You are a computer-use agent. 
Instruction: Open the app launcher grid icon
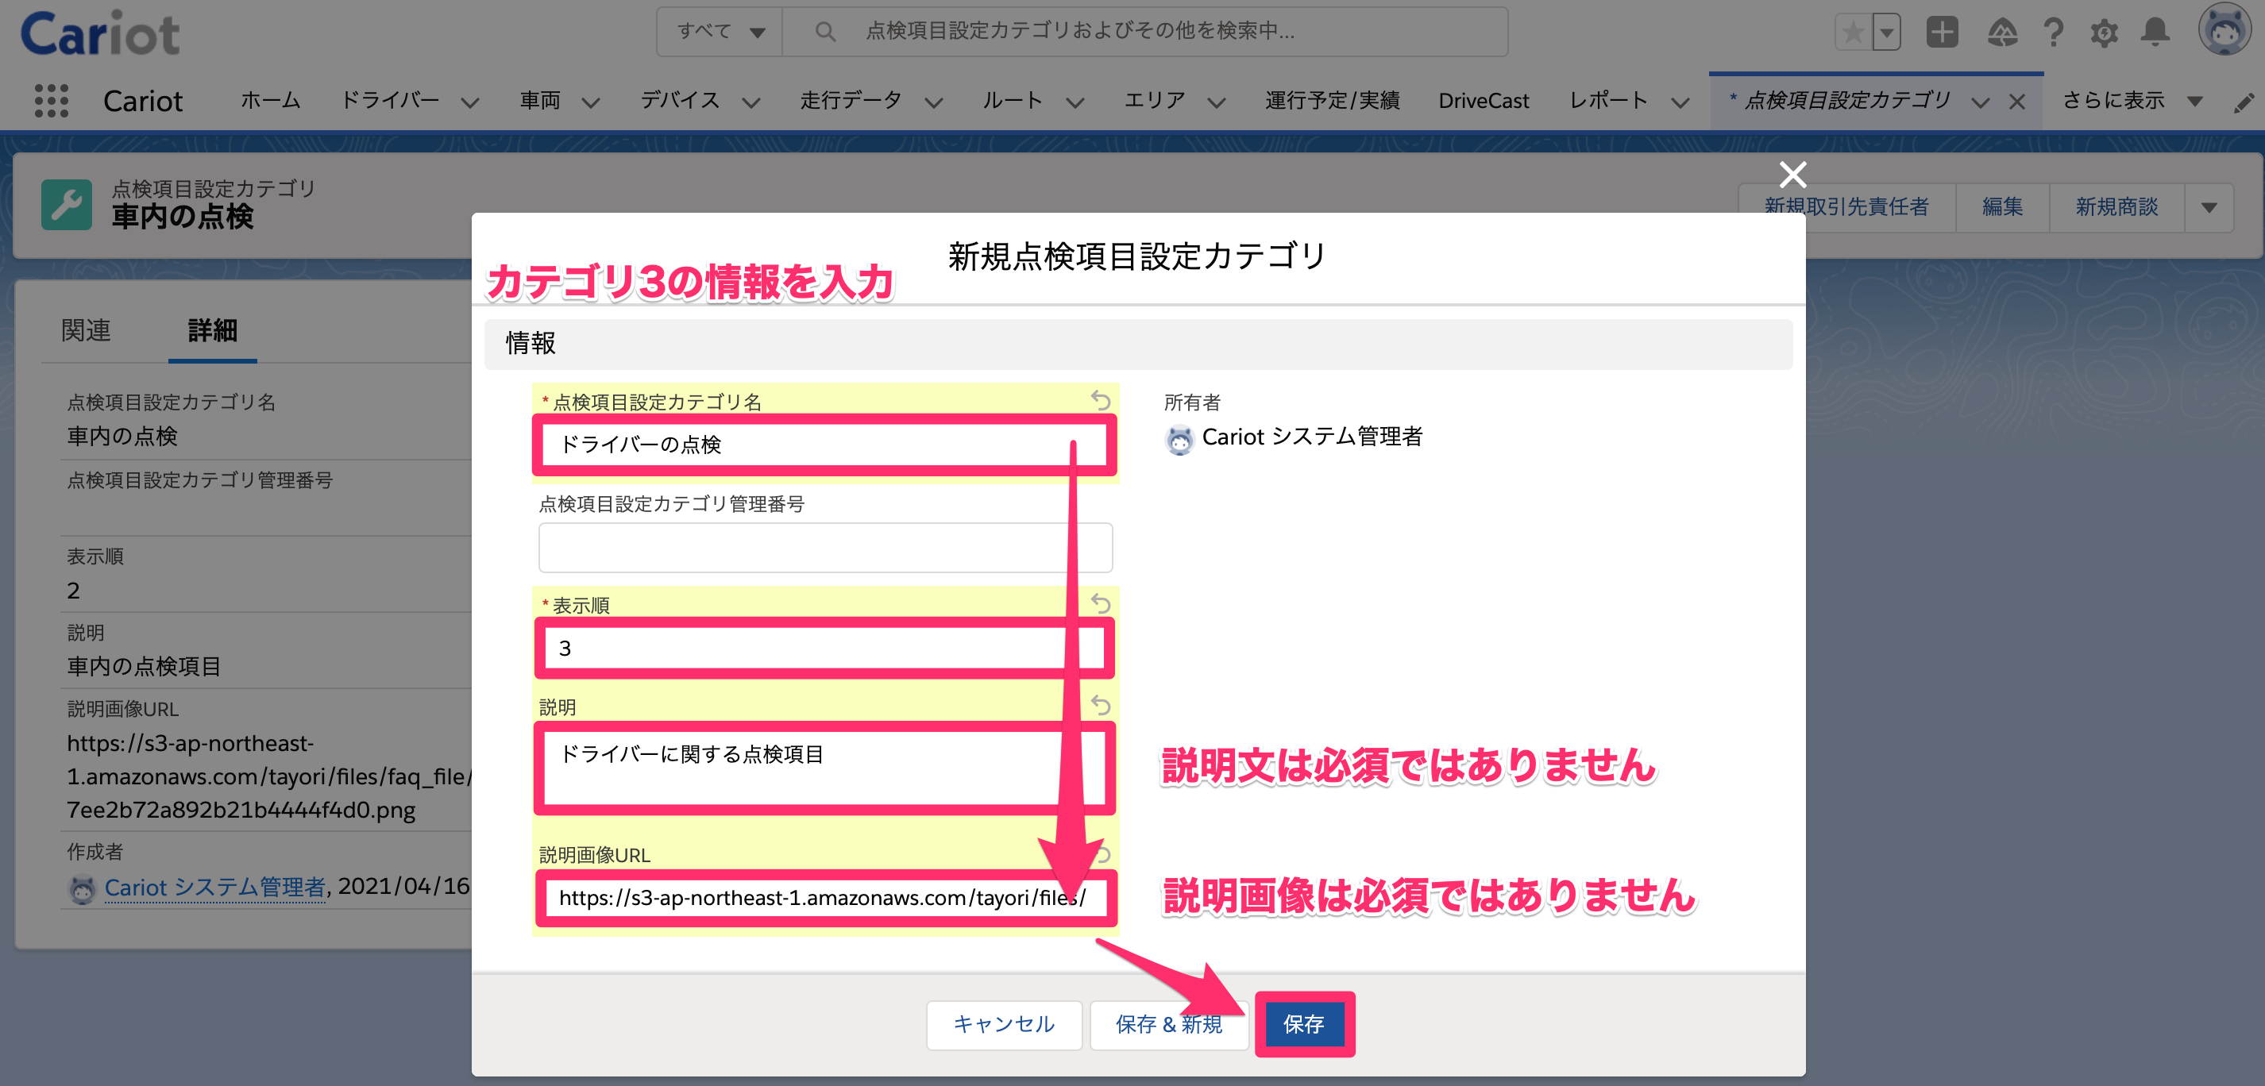tap(51, 100)
